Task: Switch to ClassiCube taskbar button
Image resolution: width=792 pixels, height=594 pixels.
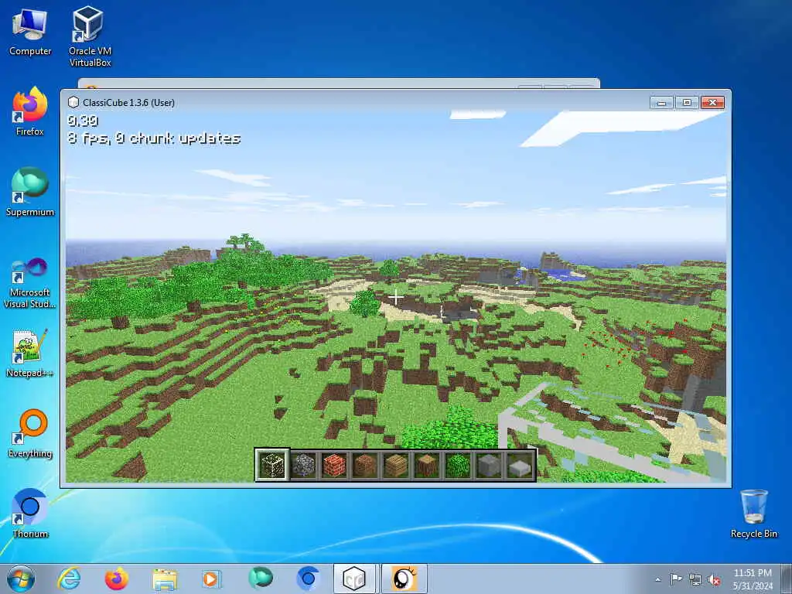Action: point(354,579)
